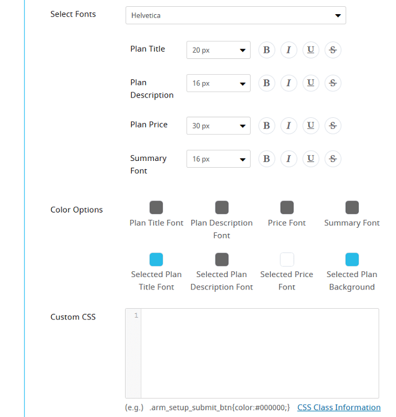
Task: Toggle strikethrough for Plan Title
Action: [333, 50]
